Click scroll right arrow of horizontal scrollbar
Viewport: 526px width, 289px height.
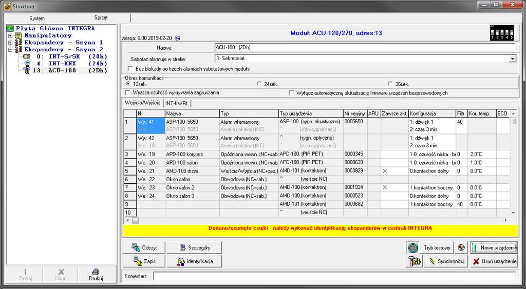(x=506, y=220)
